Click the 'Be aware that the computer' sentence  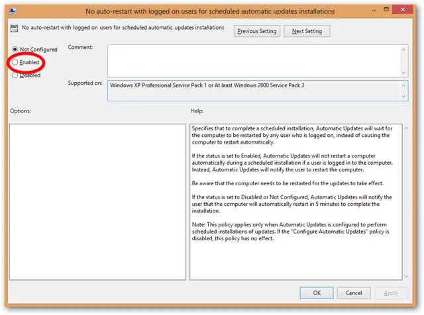coord(288,183)
